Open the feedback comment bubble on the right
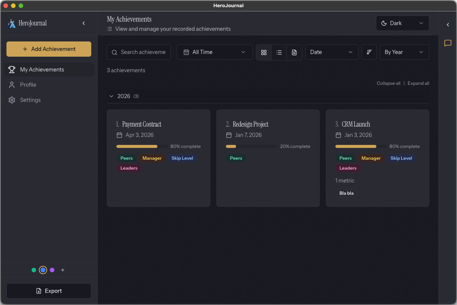This screenshot has width=457, height=305. point(447,43)
